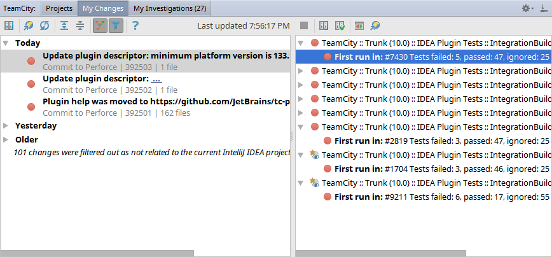Viewport: 552px width, 257px height.
Task: Select the 'First run in: #7430' result row
Action: click(x=424, y=57)
